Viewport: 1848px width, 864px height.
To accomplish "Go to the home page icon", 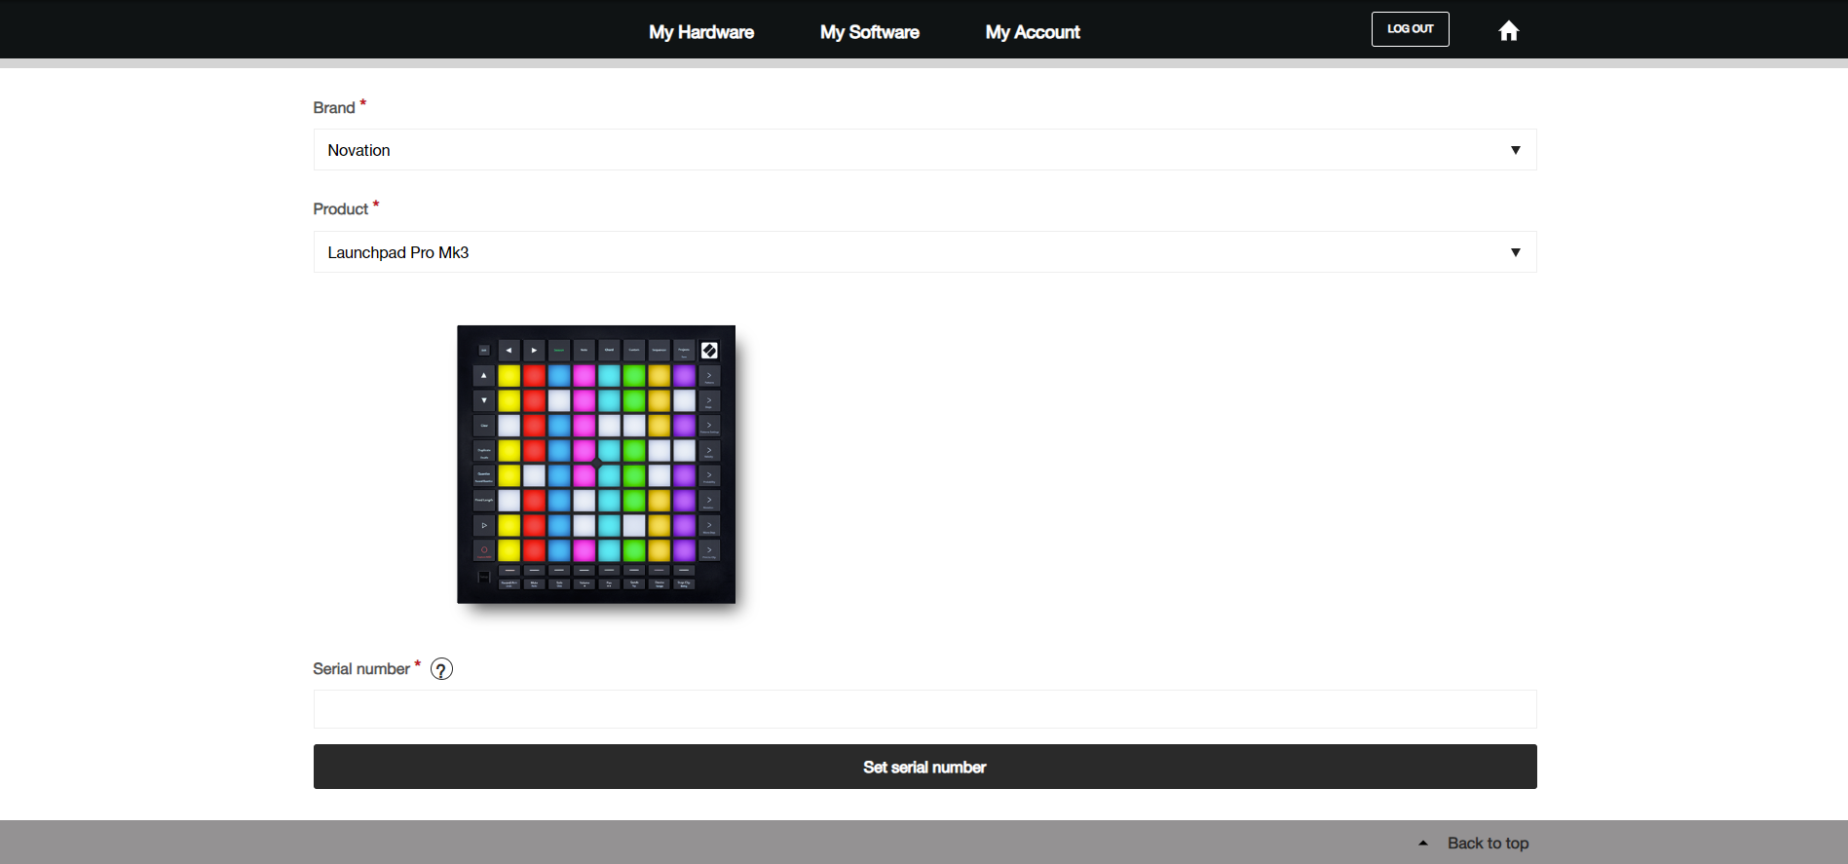I will [x=1508, y=31].
